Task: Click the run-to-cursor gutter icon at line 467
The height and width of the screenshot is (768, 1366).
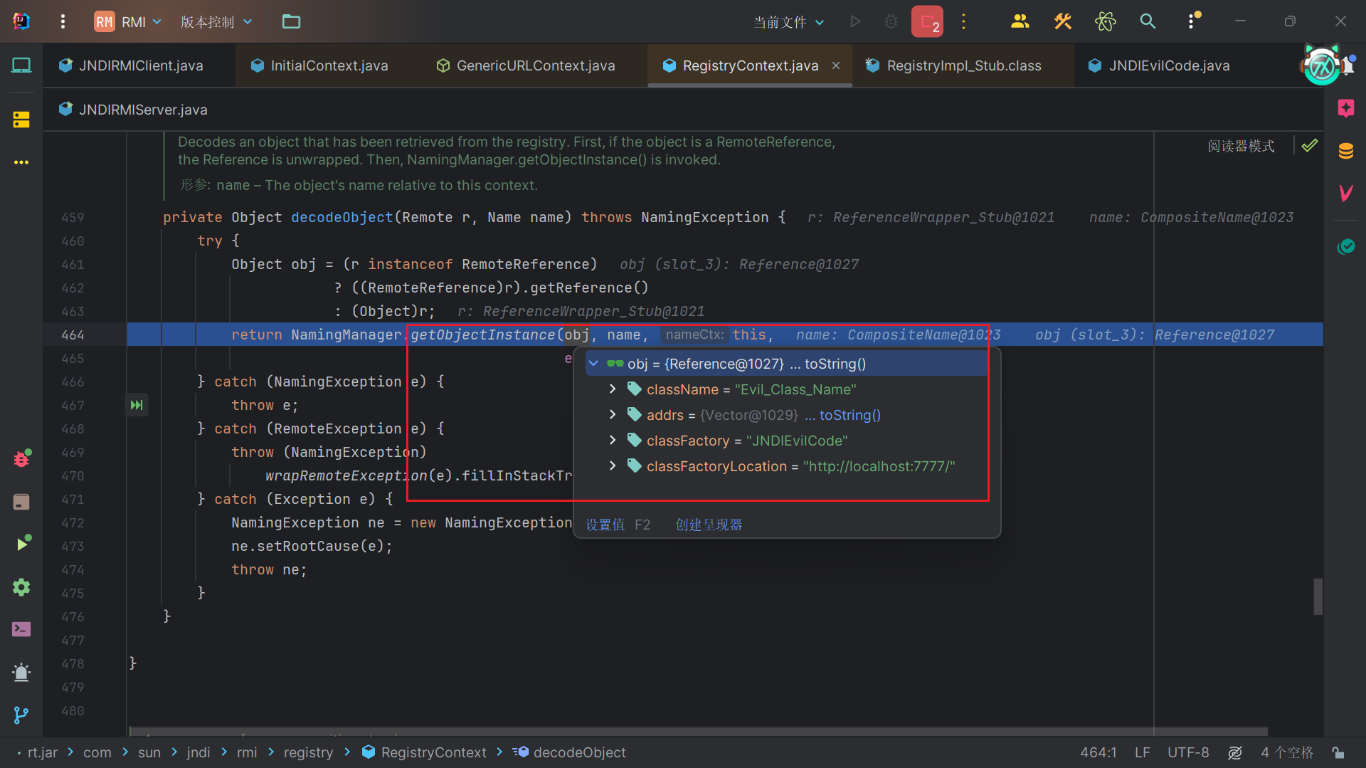Action: 137,405
